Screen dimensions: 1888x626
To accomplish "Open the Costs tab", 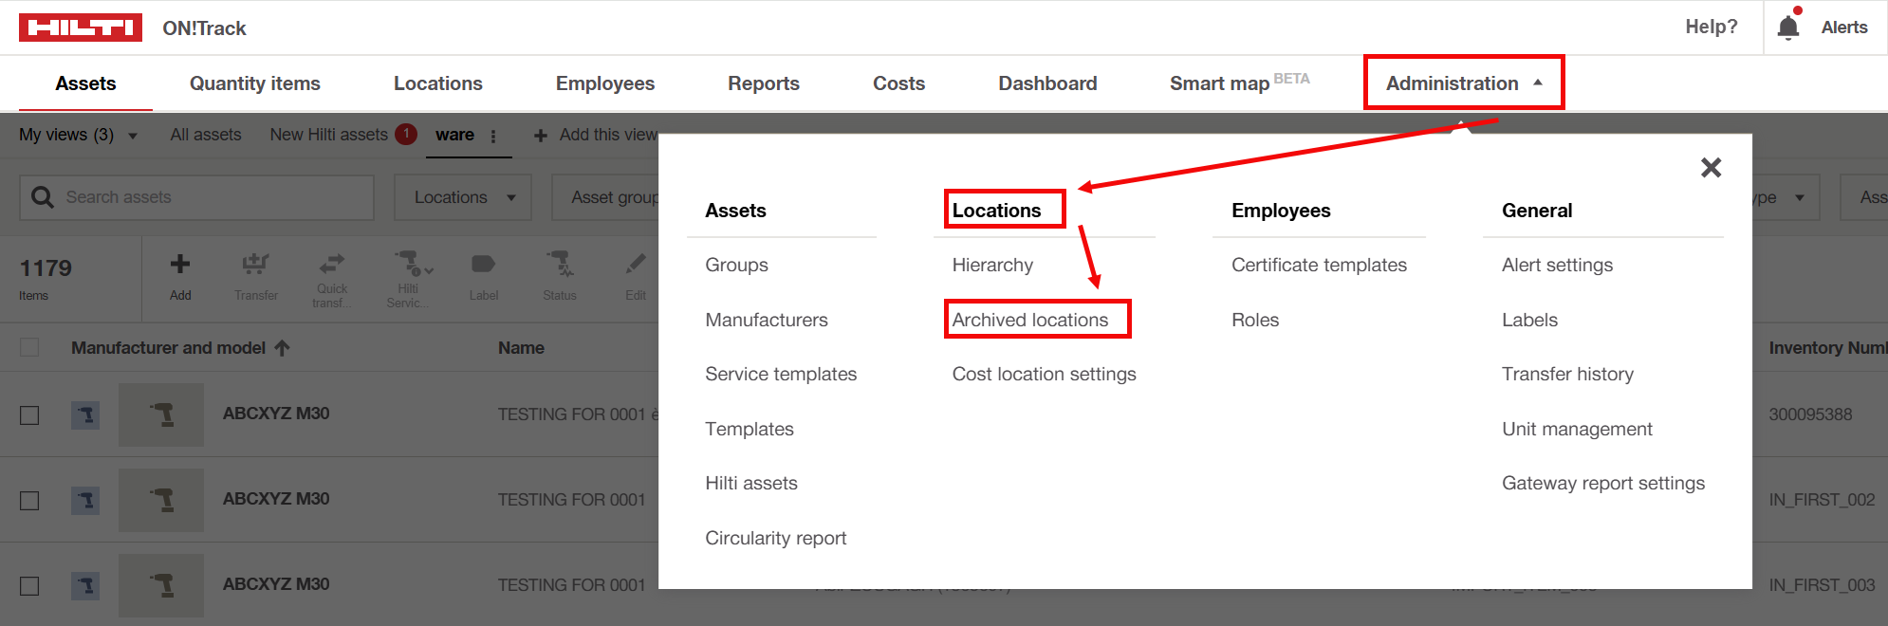I will [x=898, y=83].
